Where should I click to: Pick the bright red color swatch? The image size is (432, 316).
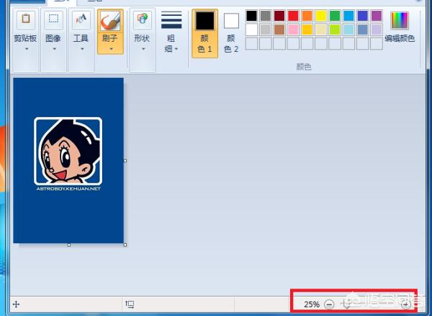(293, 16)
